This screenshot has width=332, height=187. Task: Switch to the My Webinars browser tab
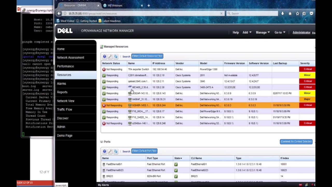(115, 5)
